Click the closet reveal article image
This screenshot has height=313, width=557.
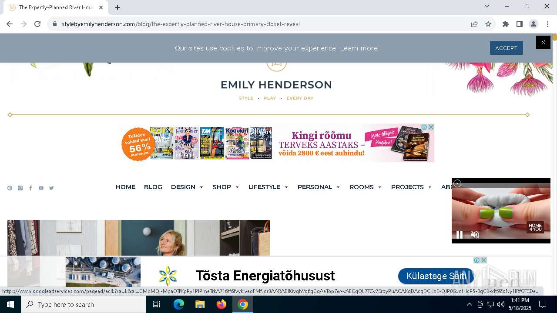click(138, 238)
